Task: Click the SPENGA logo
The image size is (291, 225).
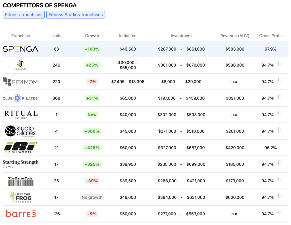Action: pos(20,49)
